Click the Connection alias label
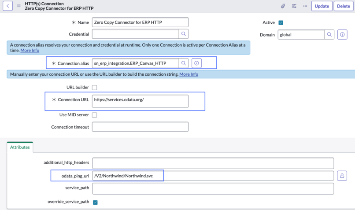The image size is (355, 210). pos(73,63)
